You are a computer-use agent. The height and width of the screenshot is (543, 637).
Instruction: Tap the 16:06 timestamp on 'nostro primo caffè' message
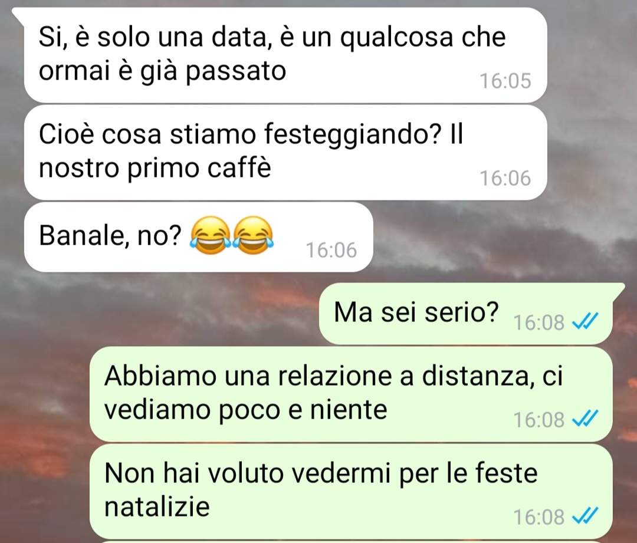click(505, 178)
